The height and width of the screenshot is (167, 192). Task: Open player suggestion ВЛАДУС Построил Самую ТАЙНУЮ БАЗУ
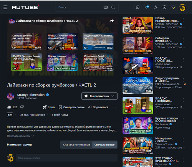(26, 62)
